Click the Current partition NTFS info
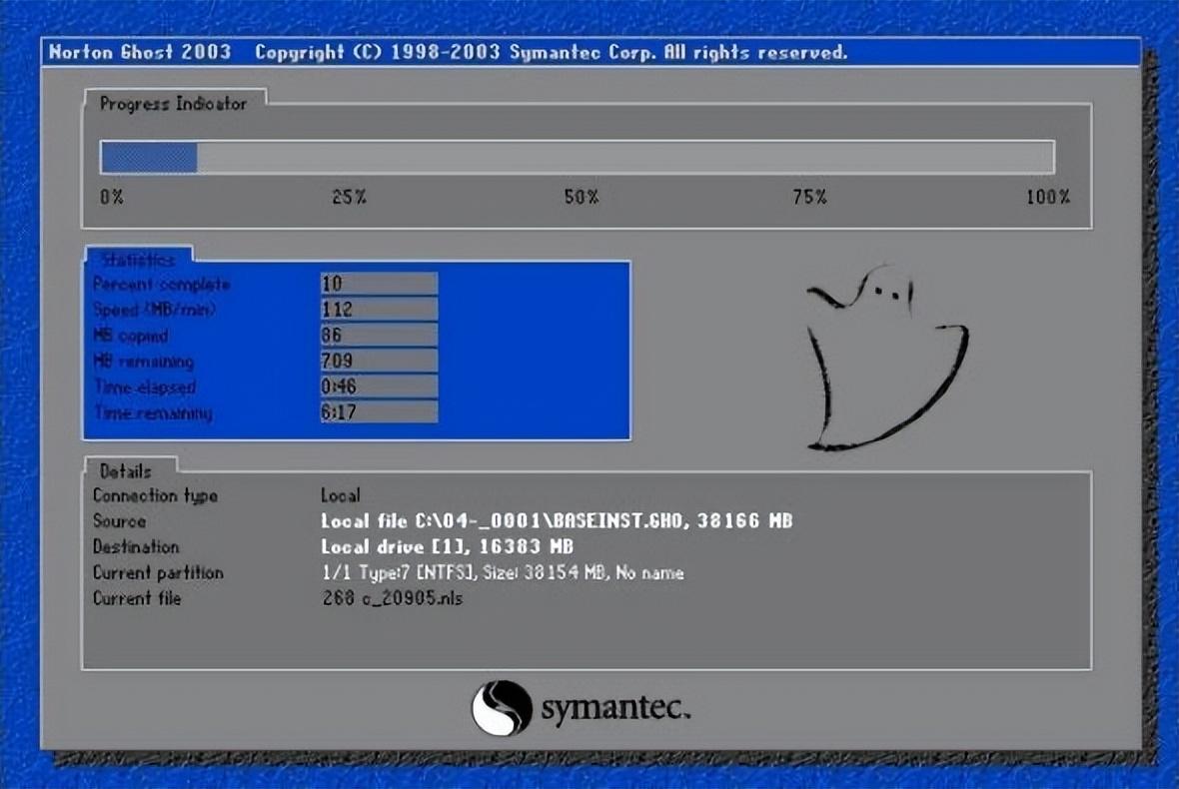The width and height of the screenshot is (1179, 789). click(502, 573)
